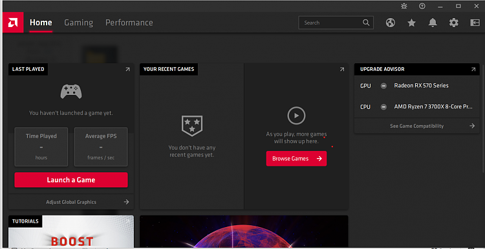Click the search magnifier icon

click(366, 23)
